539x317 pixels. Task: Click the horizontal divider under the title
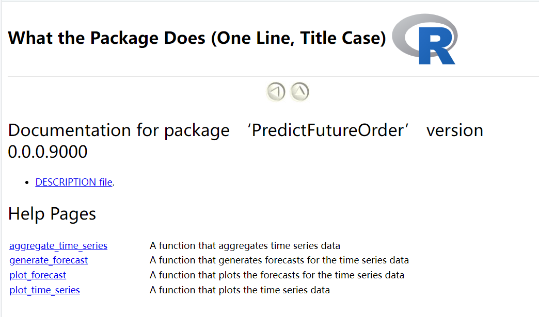[273, 76]
